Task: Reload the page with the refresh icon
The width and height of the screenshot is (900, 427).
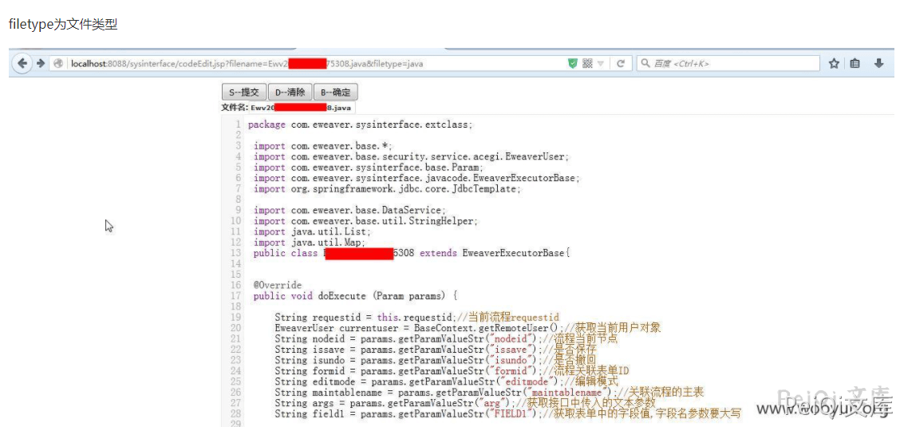Action: 619,64
